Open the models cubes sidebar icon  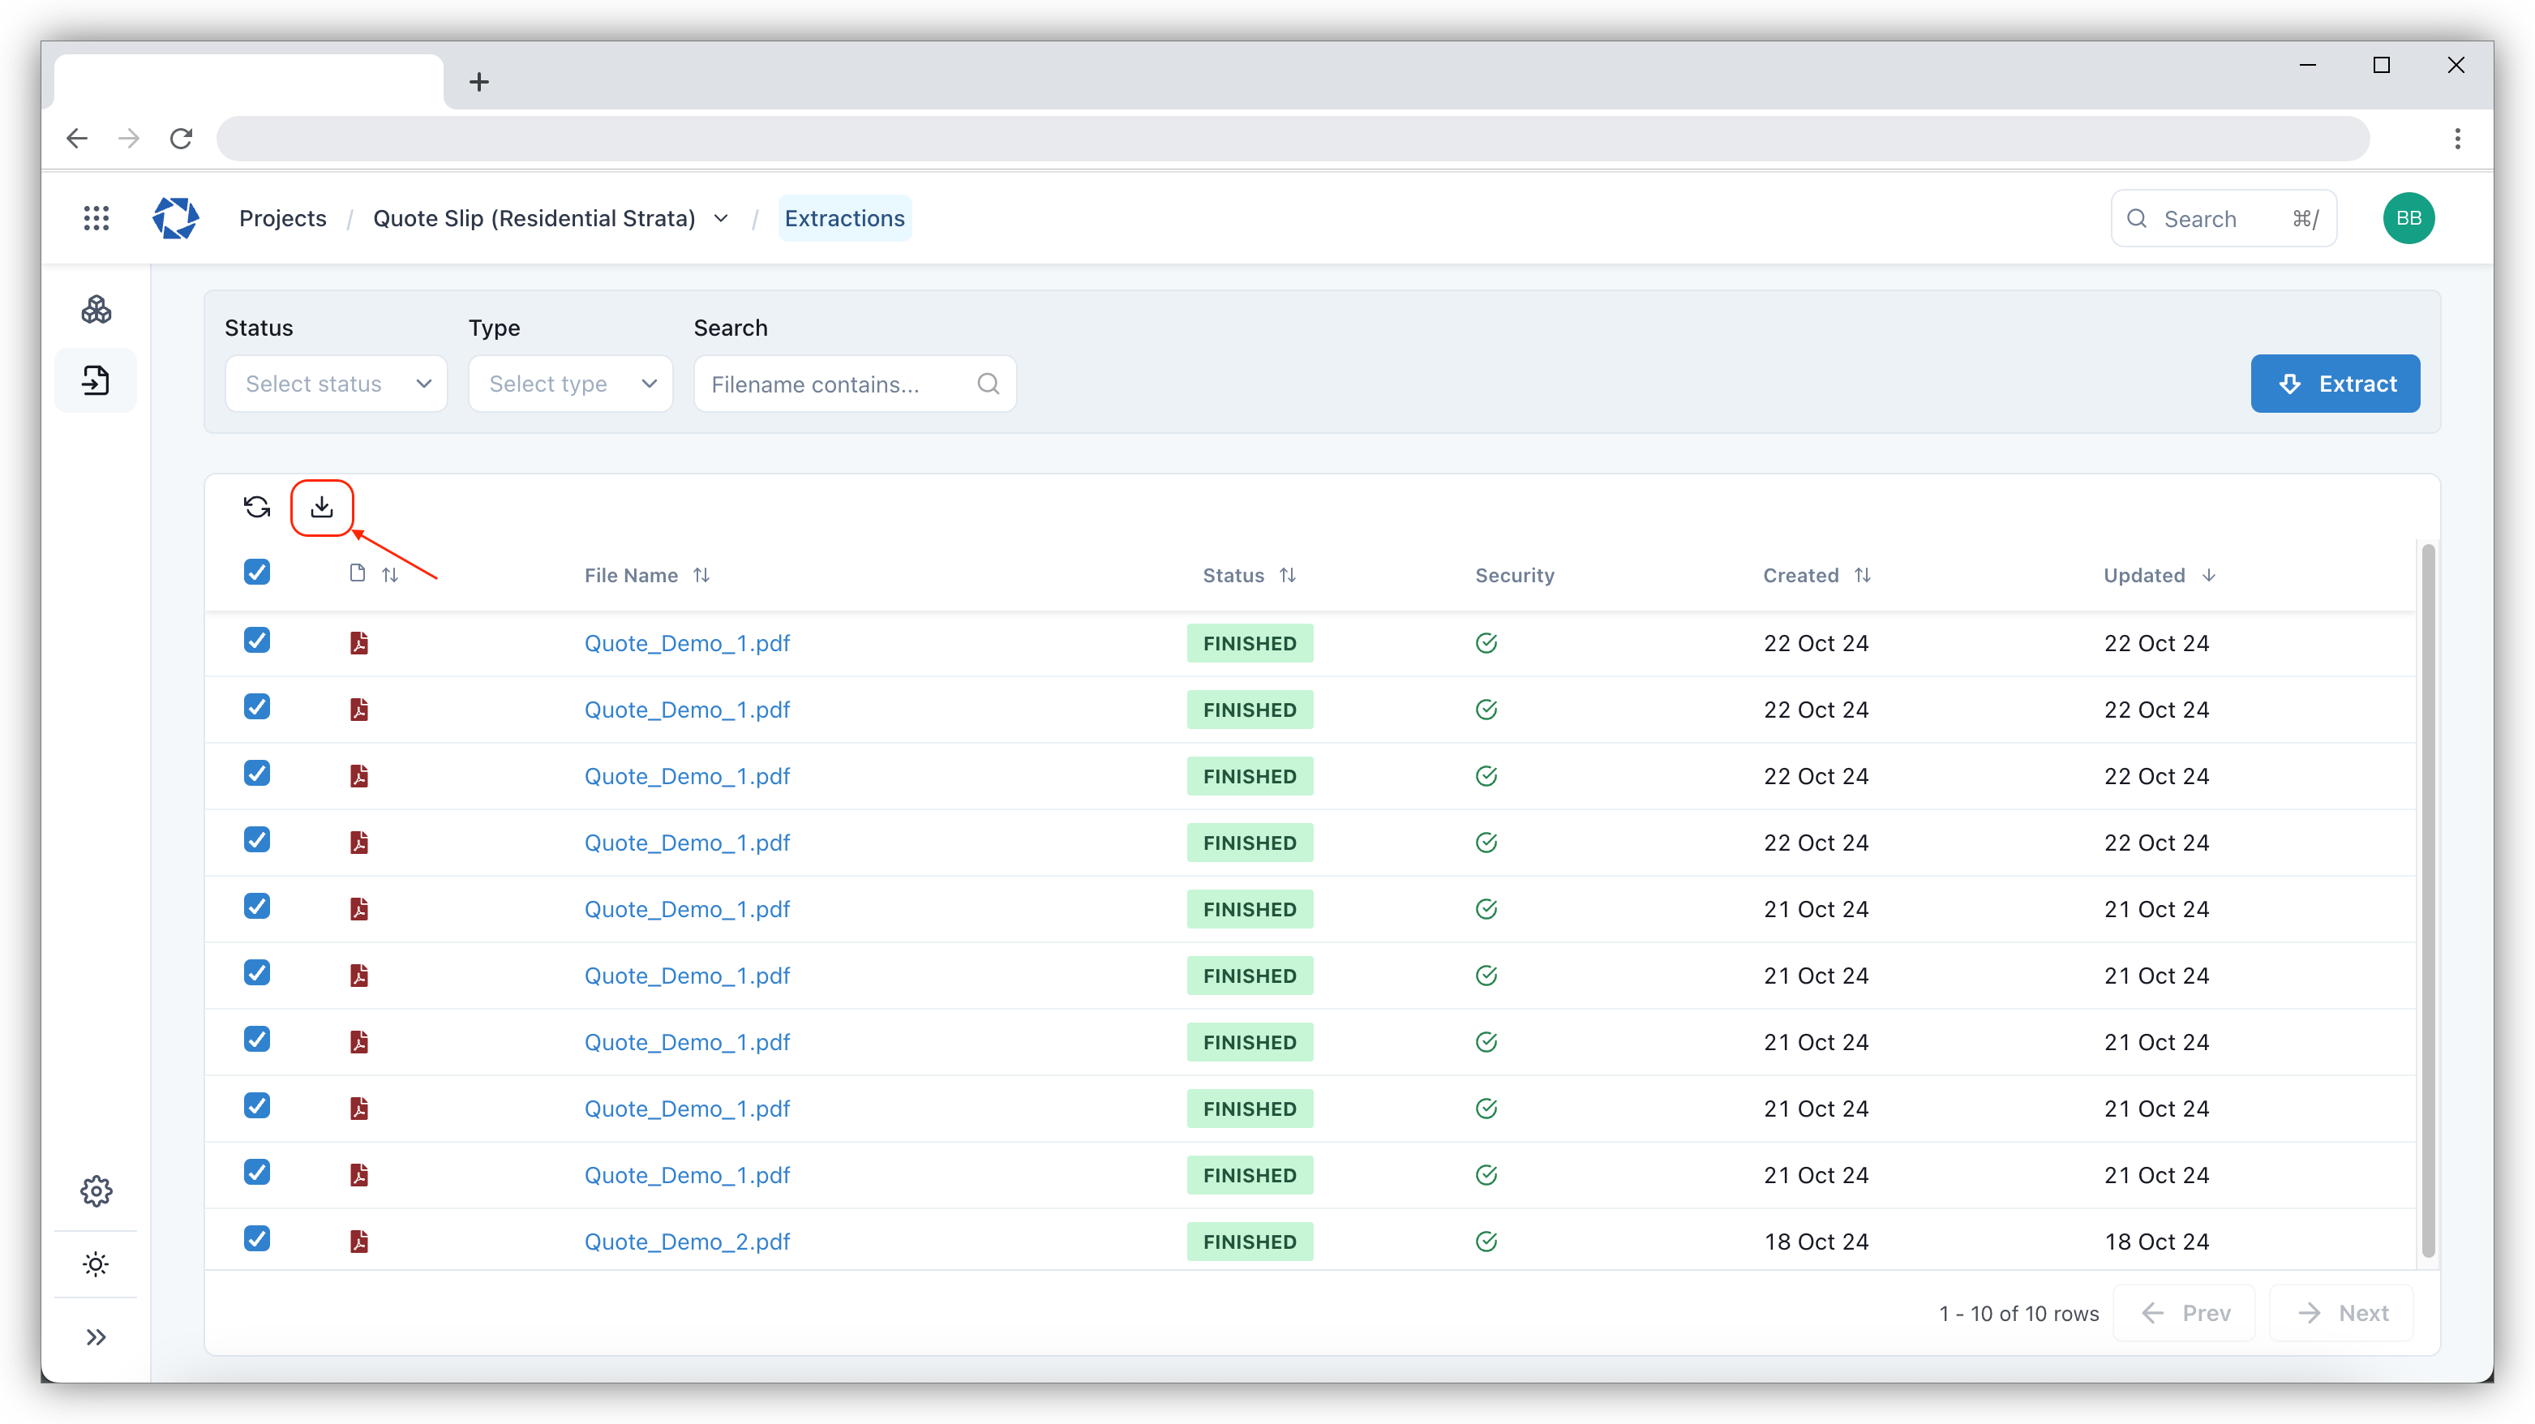coord(97,310)
